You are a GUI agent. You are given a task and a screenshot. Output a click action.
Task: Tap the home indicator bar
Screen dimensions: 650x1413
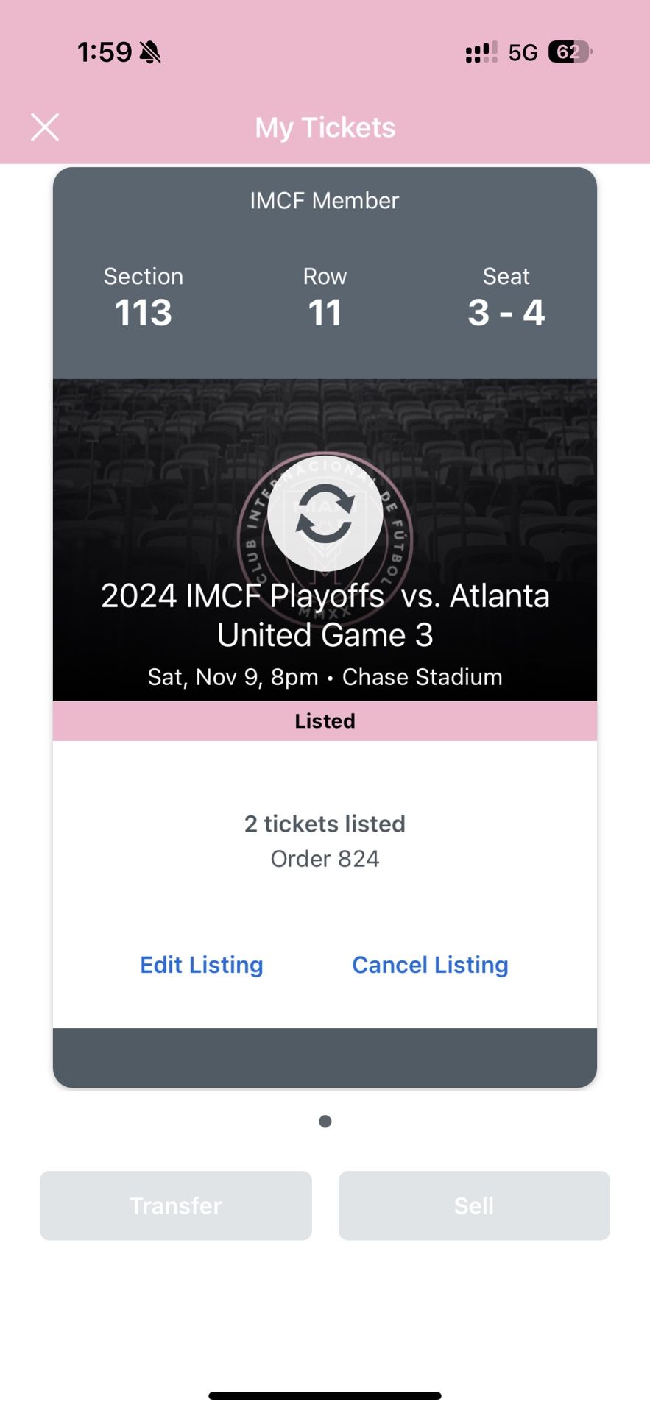pyautogui.click(x=325, y=1391)
